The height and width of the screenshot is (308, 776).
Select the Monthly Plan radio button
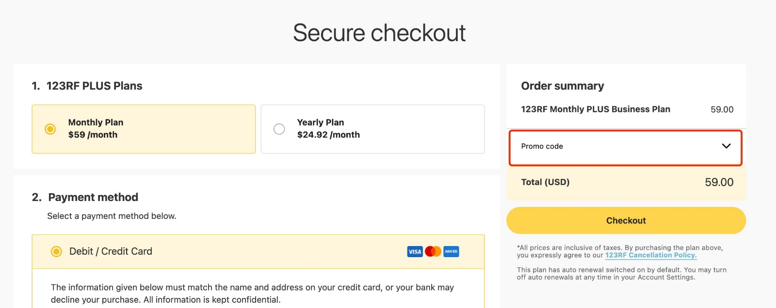(x=51, y=129)
